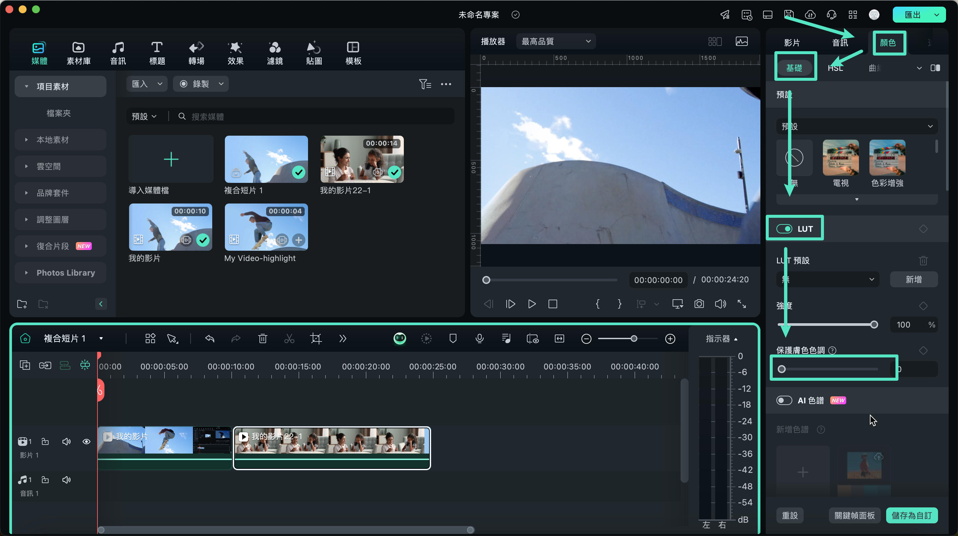
Task: Click the 重設 reset button
Action: click(x=790, y=516)
